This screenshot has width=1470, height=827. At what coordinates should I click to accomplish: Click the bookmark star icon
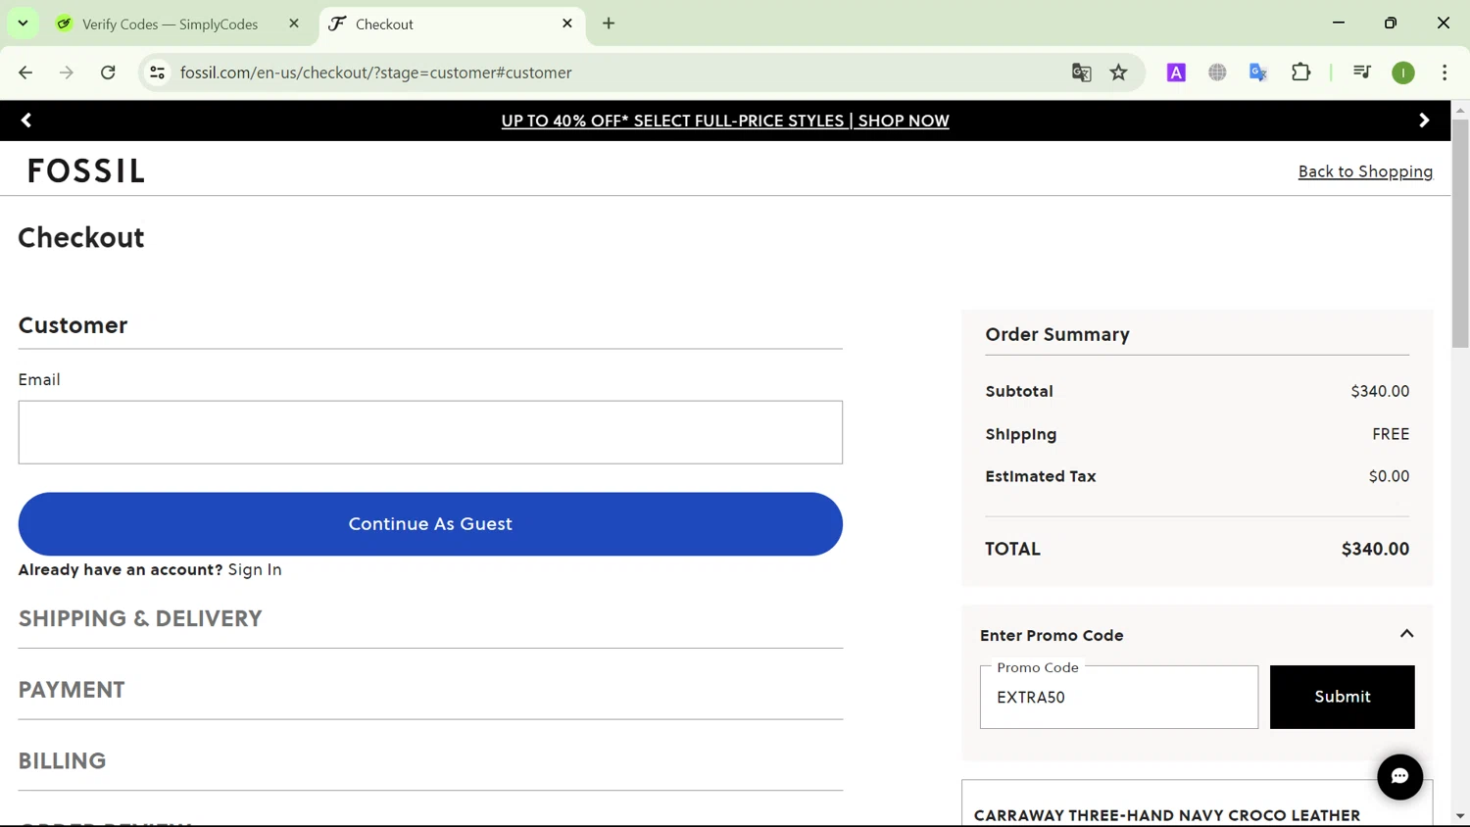pyautogui.click(x=1118, y=73)
